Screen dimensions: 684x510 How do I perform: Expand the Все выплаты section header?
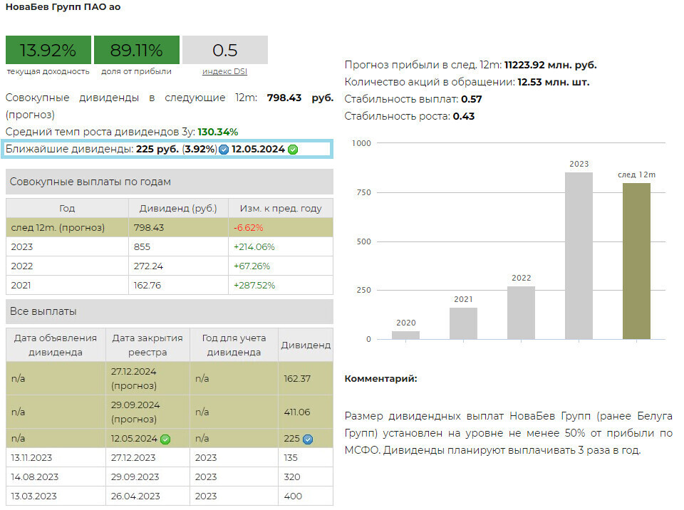[x=169, y=311]
